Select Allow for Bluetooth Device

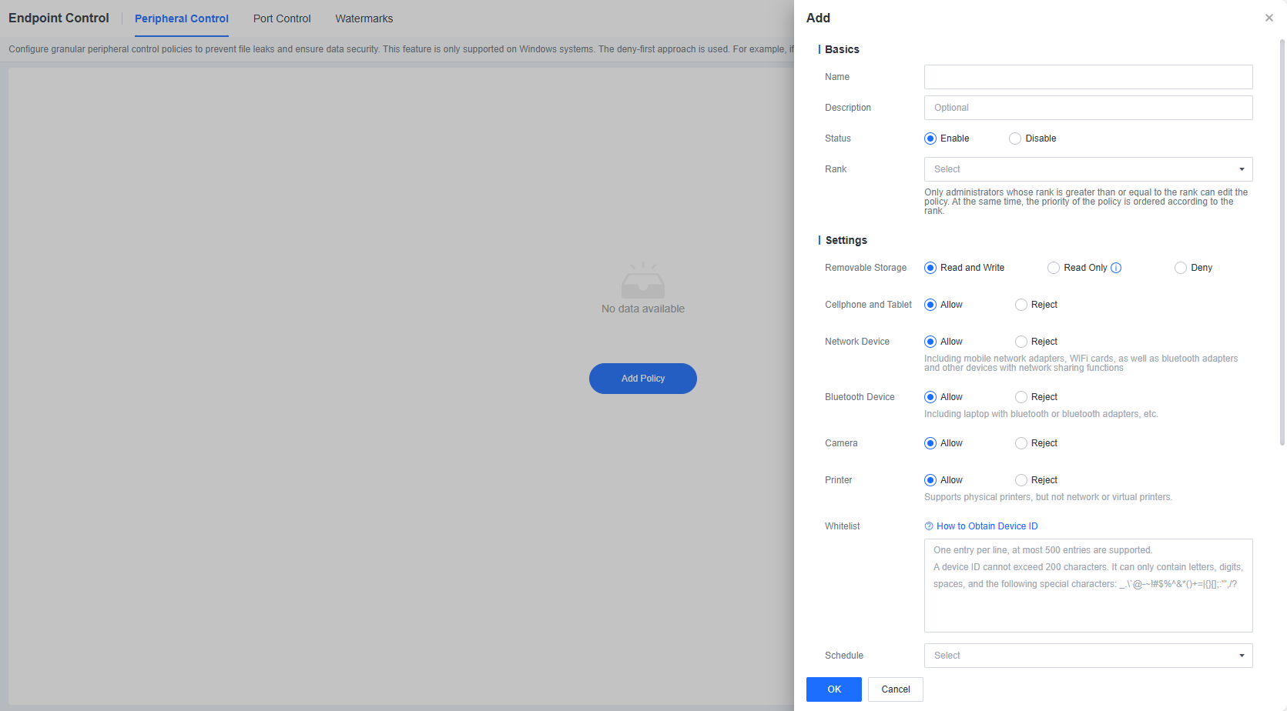click(x=930, y=397)
